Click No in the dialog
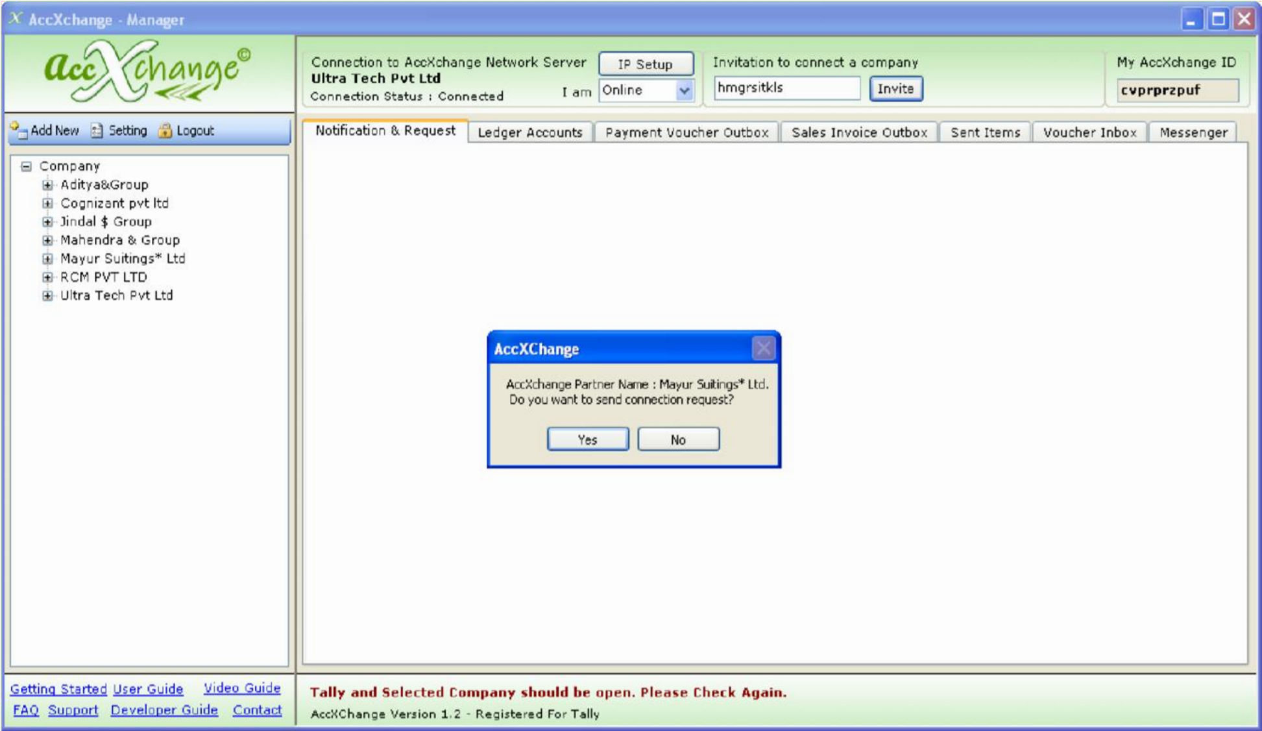 (677, 440)
